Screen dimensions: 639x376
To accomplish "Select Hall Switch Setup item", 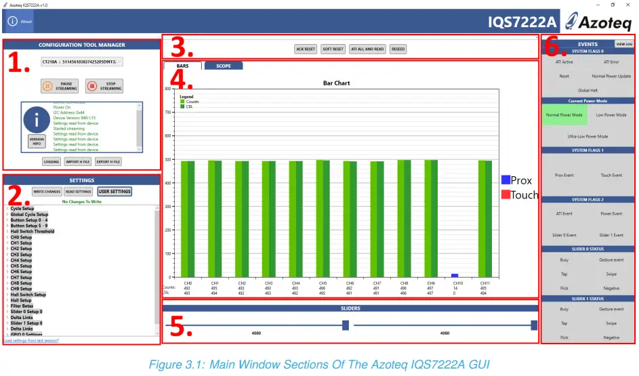I will (28, 295).
